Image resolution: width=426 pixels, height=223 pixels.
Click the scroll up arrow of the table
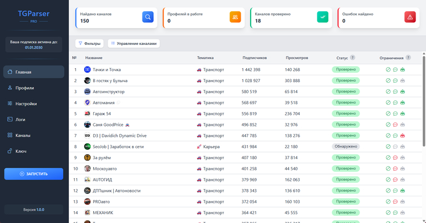[424, 54]
